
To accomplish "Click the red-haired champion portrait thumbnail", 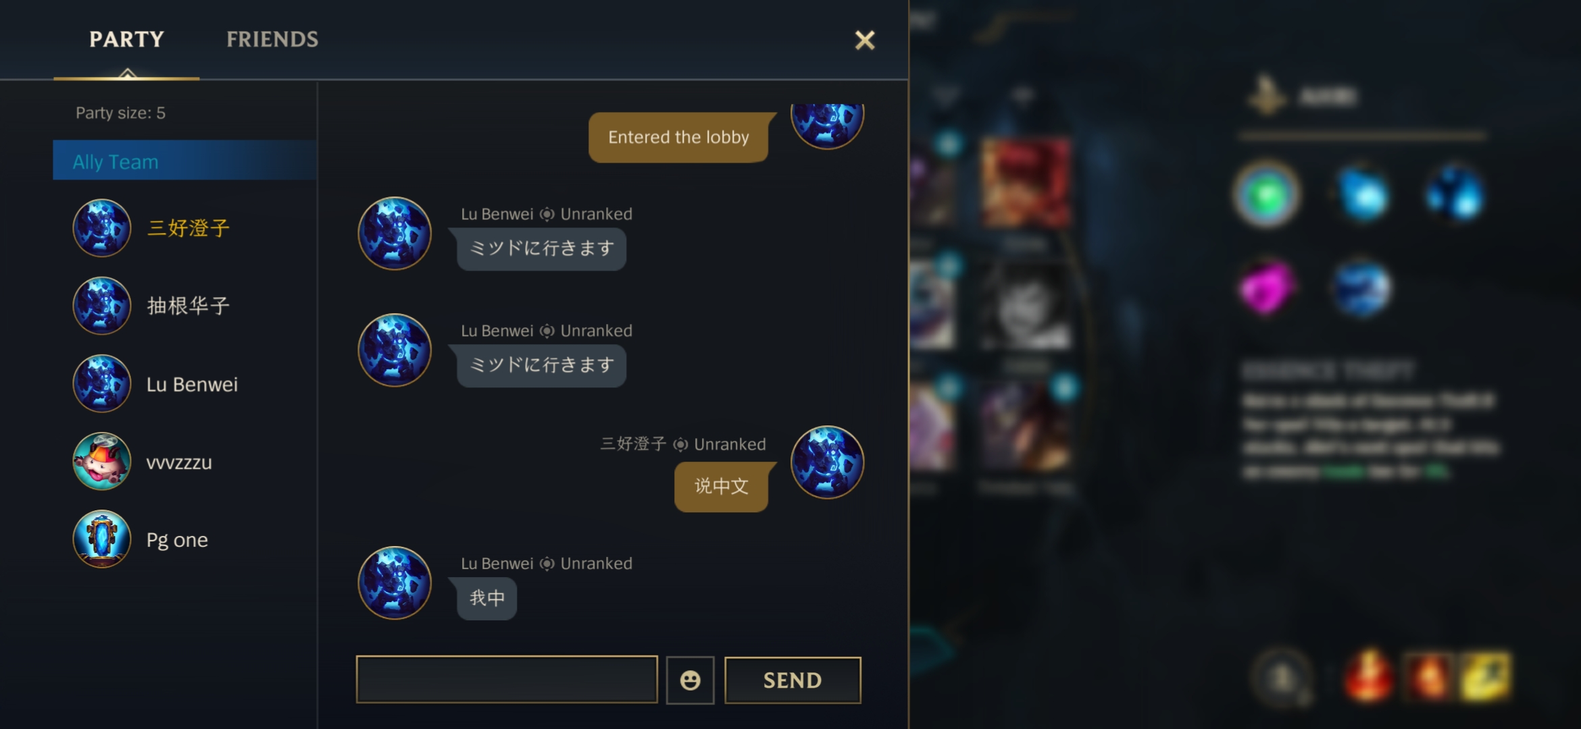I will (x=1026, y=183).
